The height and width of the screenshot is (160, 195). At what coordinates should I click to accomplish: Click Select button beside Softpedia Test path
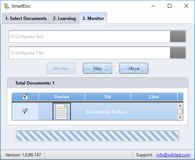coord(178,37)
